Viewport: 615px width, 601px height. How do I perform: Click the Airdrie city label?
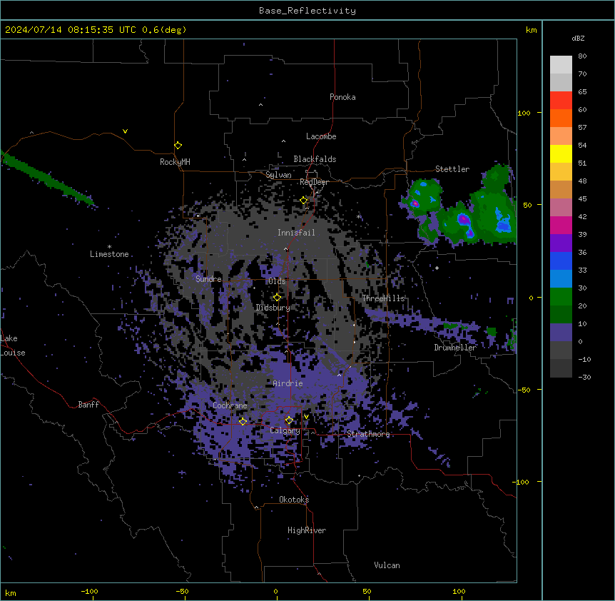click(x=288, y=383)
